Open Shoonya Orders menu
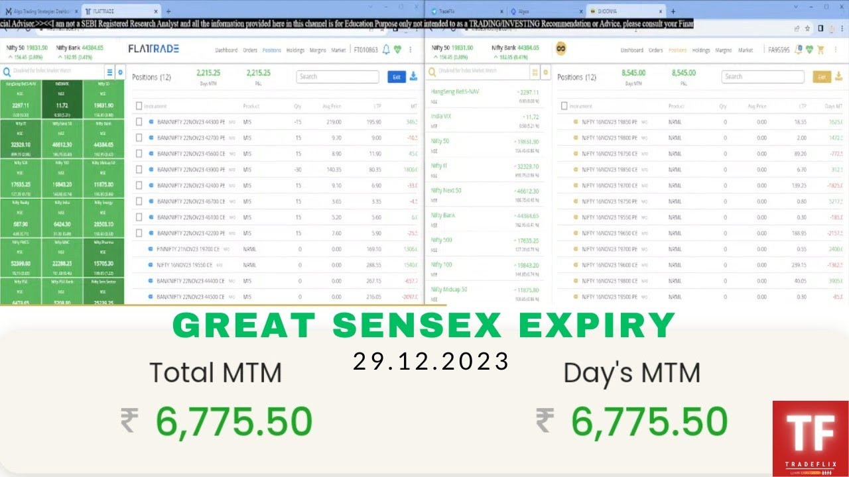The height and width of the screenshot is (477, 849). [x=656, y=50]
